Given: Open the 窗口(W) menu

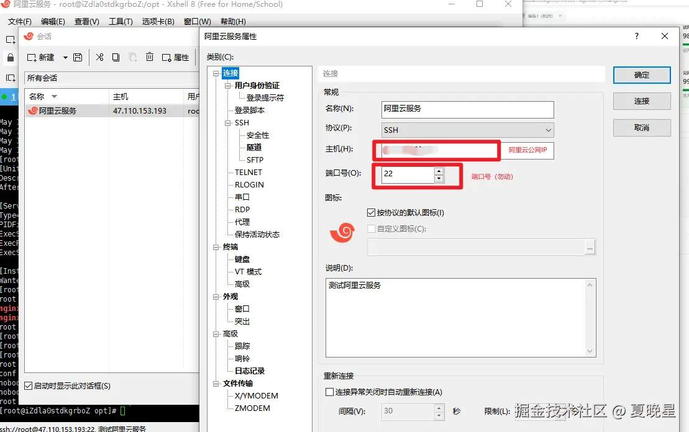Looking at the screenshot, I should pyautogui.click(x=198, y=22).
